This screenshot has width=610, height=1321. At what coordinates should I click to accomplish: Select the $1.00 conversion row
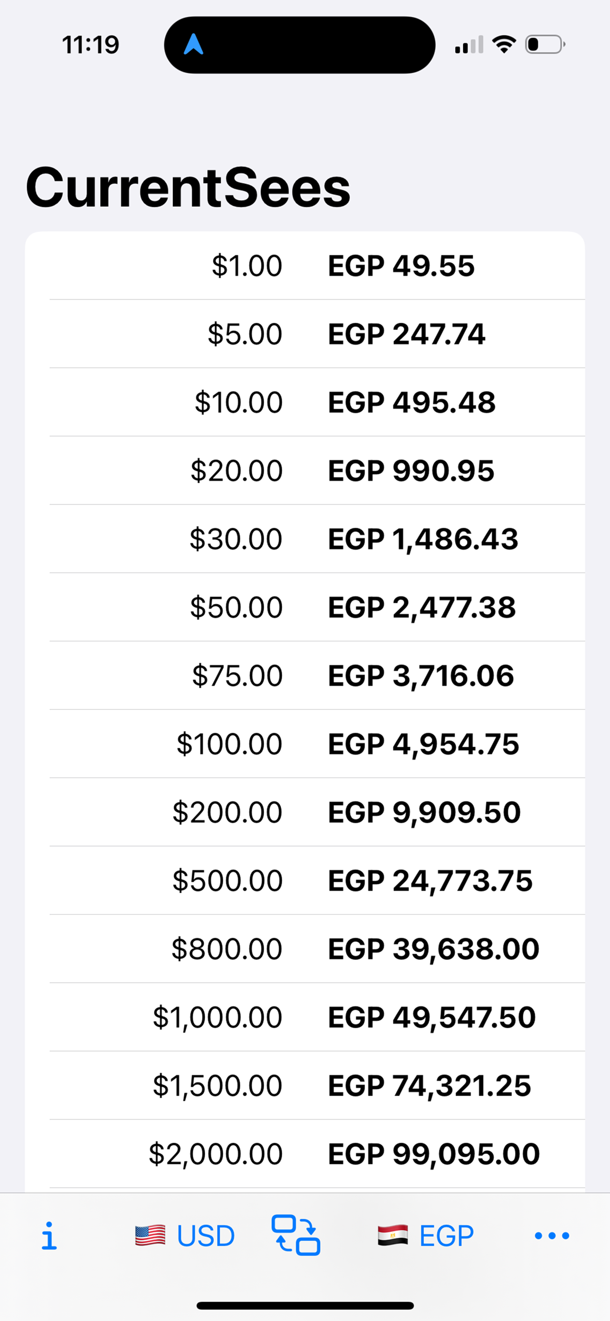click(x=305, y=266)
